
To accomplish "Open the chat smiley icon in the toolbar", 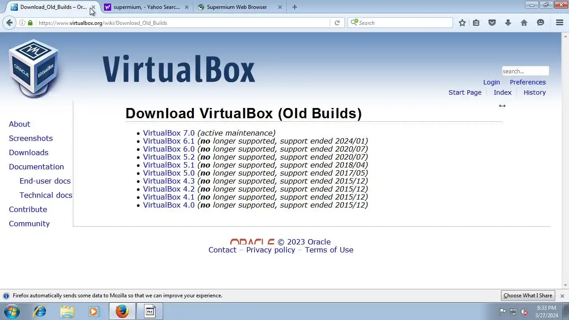I will click(x=541, y=23).
